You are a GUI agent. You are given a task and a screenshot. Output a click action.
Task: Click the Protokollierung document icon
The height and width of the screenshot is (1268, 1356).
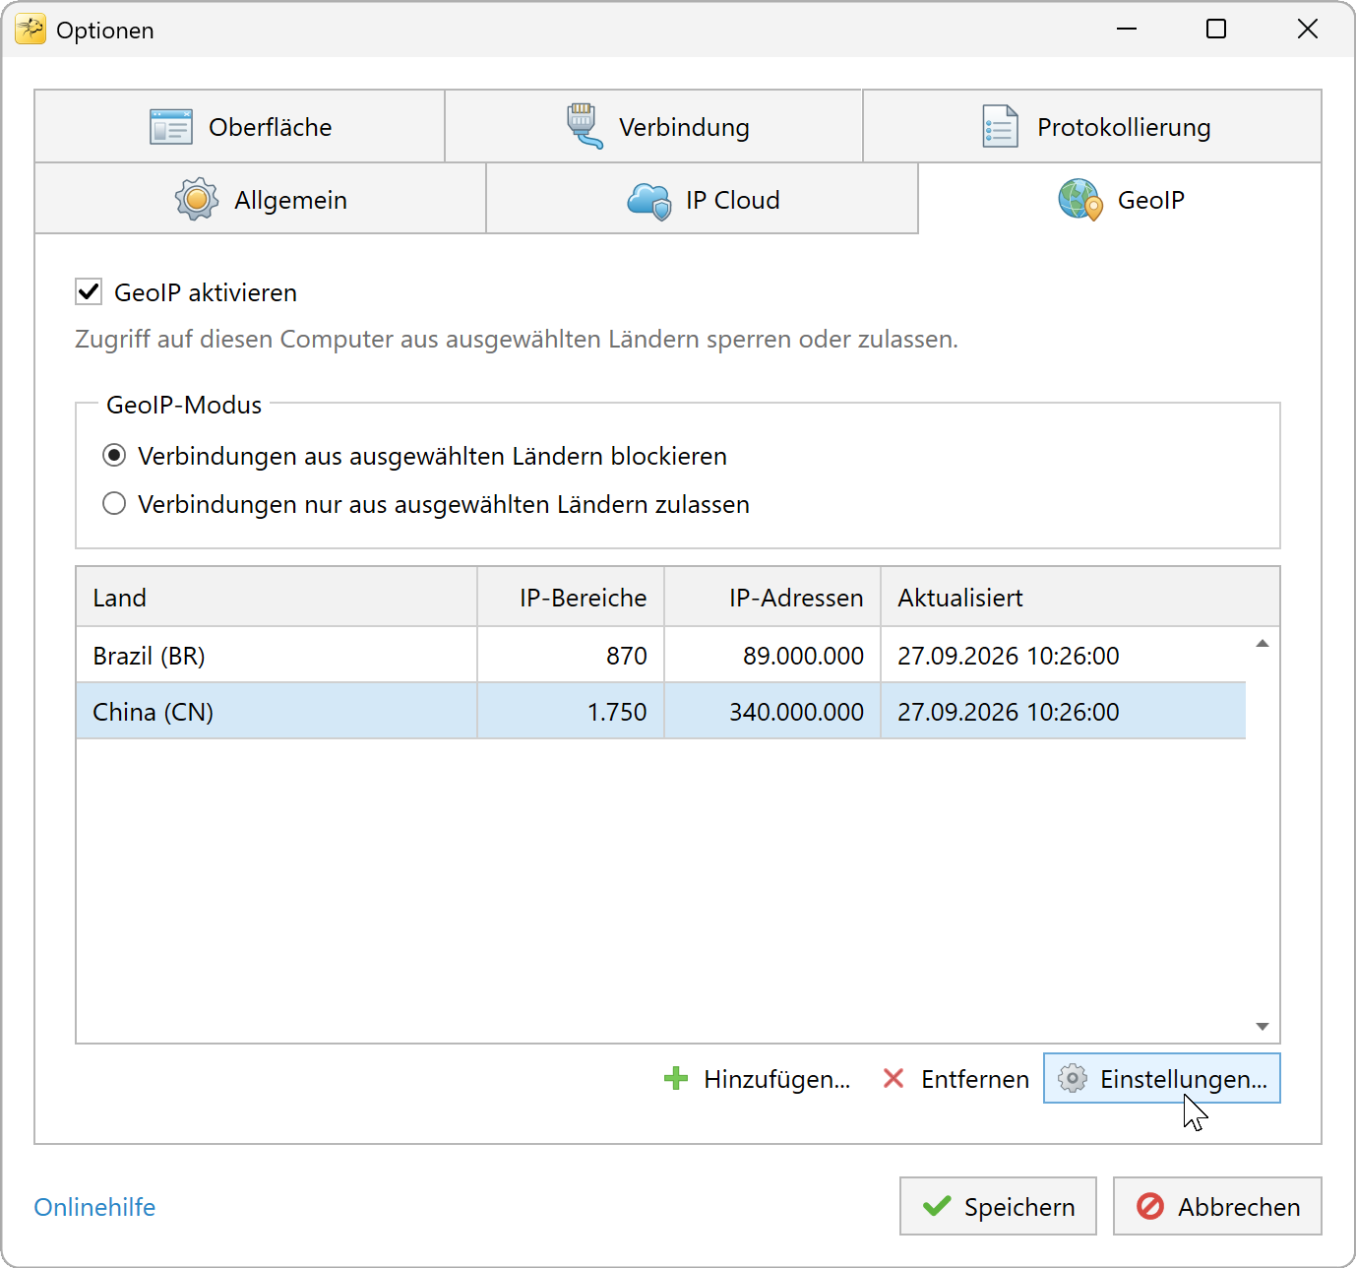tap(1001, 126)
